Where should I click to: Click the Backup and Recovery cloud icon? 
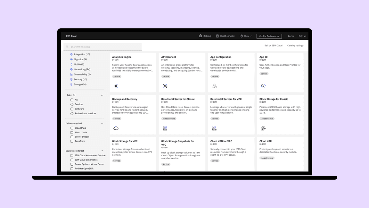point(116,128)
